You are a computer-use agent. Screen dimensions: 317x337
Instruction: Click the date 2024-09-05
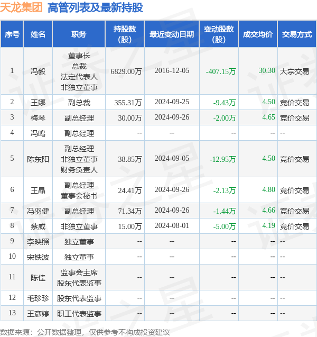coord(172,158)
